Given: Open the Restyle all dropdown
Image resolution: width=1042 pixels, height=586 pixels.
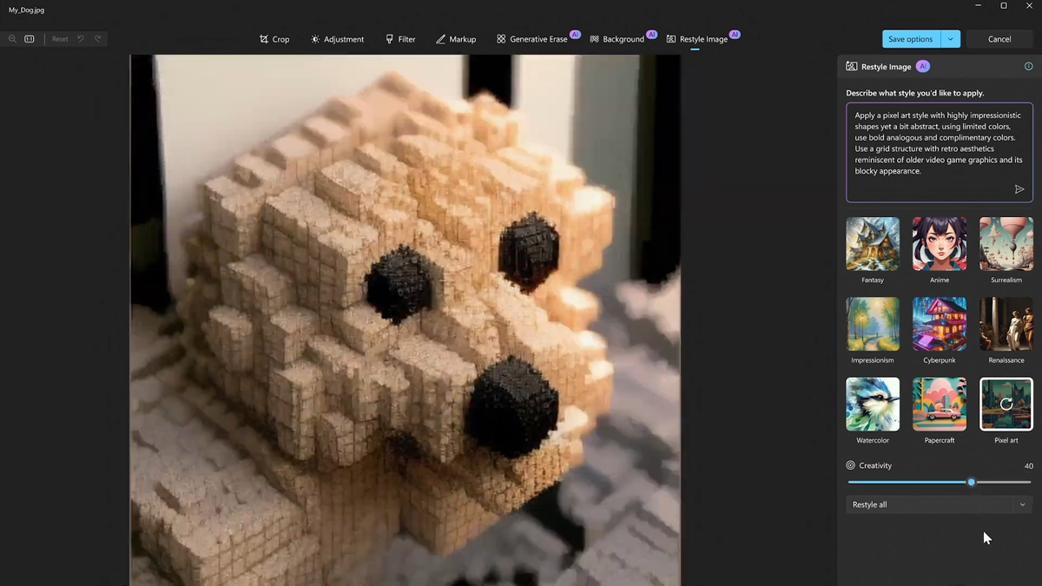Looking at the screenshot, I should (940, 504).
